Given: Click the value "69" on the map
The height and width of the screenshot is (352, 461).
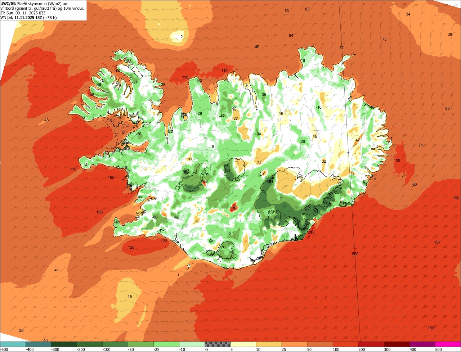Looking at the screenshot, I should 287,10.
